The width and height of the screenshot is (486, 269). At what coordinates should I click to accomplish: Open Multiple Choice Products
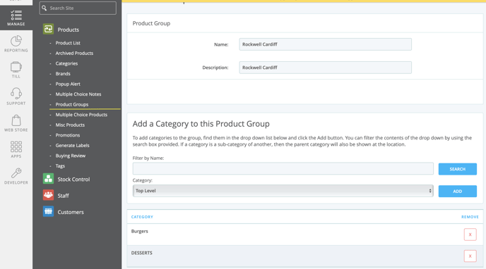pos(81,115)
